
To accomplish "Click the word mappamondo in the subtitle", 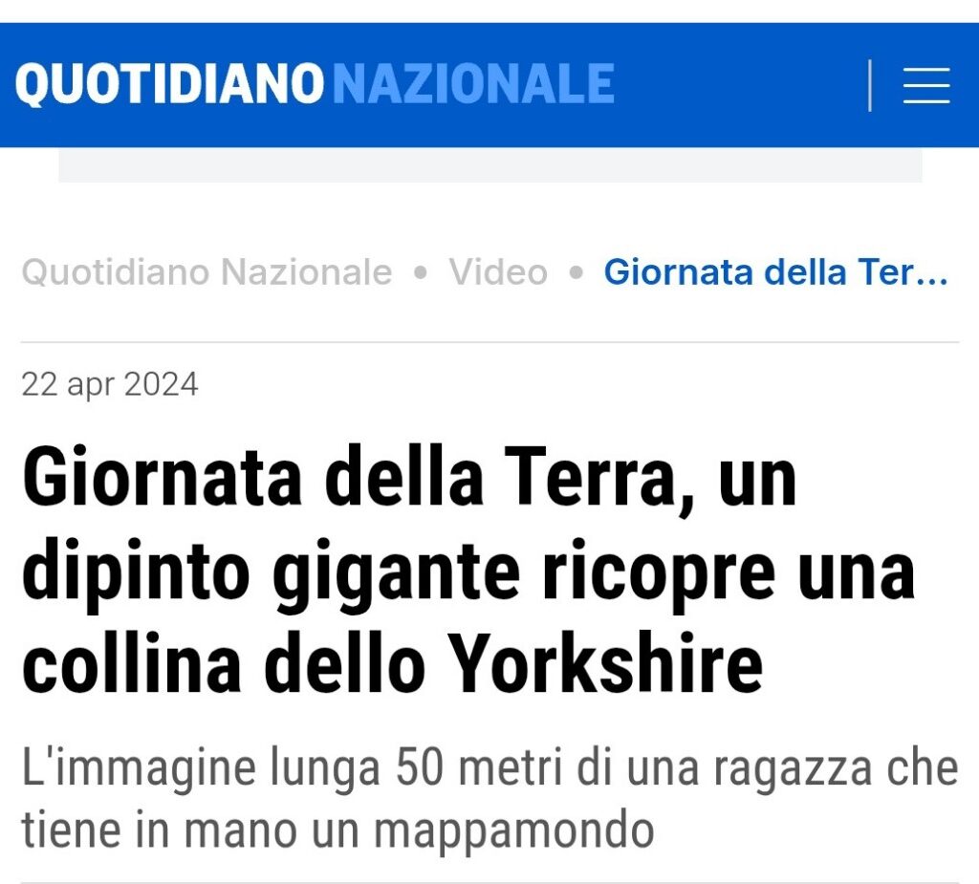I will pyautogui.click(x=513, y=831).
